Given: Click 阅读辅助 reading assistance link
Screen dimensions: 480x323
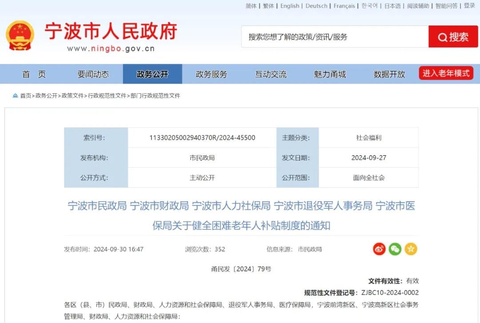Looking at the screenshot, I should pyautogui.click(x=418, y=6).
